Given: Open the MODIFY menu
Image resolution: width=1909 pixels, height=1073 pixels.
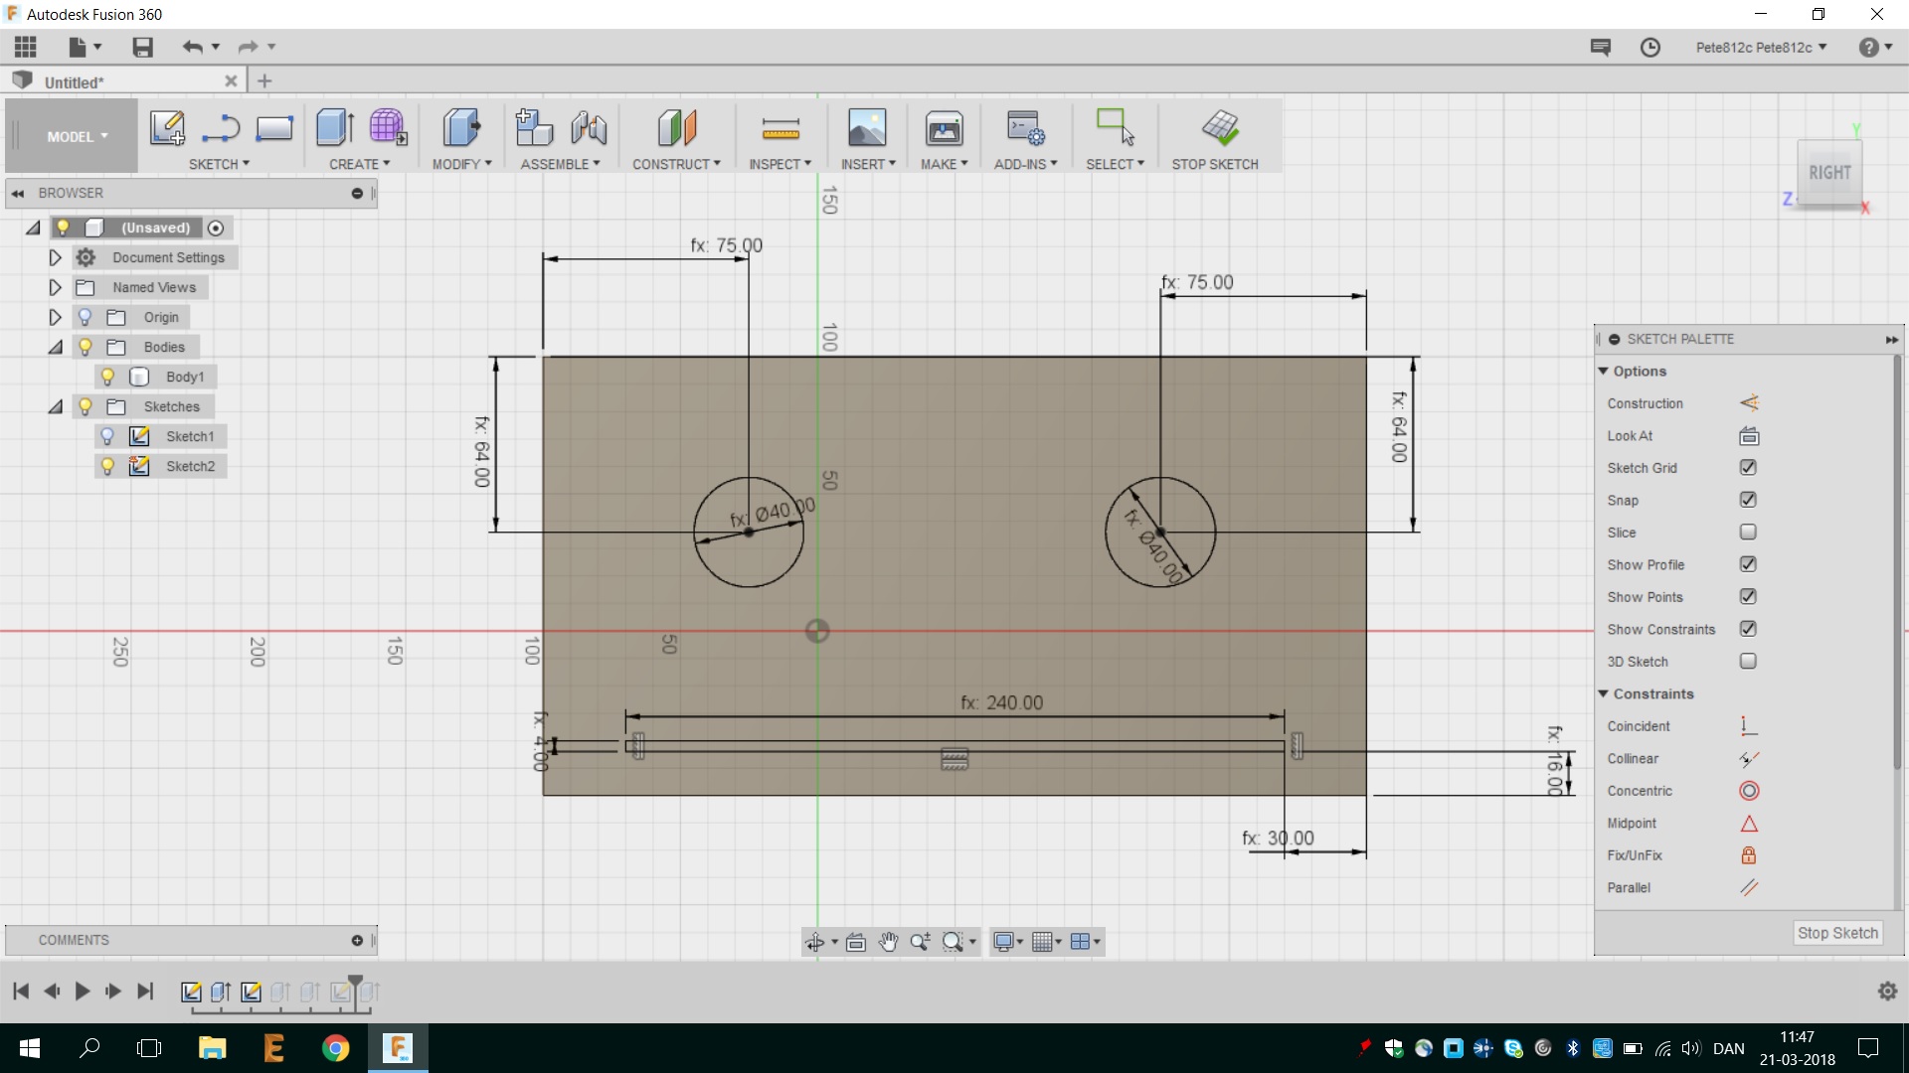Looking at the screenshot, I should click(x=461, y=164).
